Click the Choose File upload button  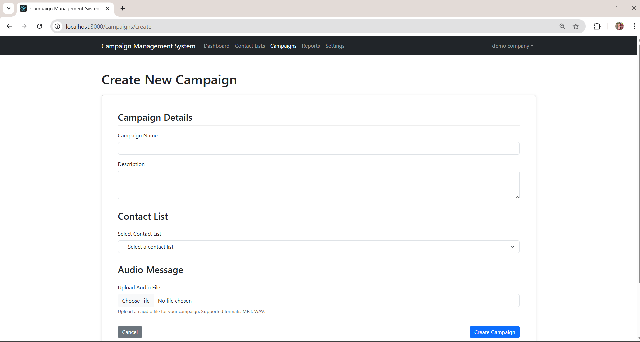point(136,301)
